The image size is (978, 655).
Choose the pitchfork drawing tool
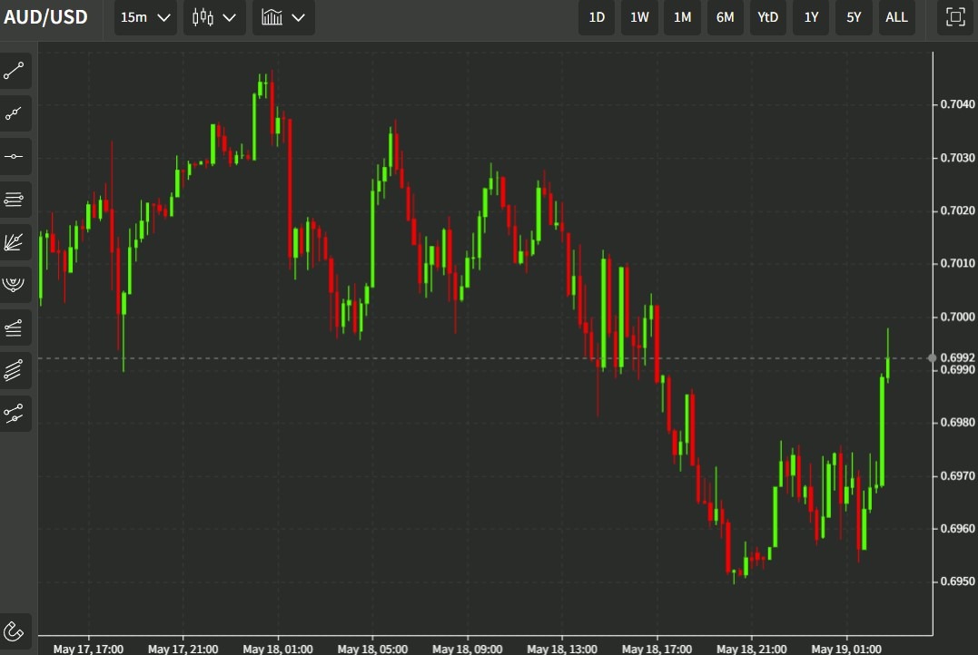click(x=15, y=284)
